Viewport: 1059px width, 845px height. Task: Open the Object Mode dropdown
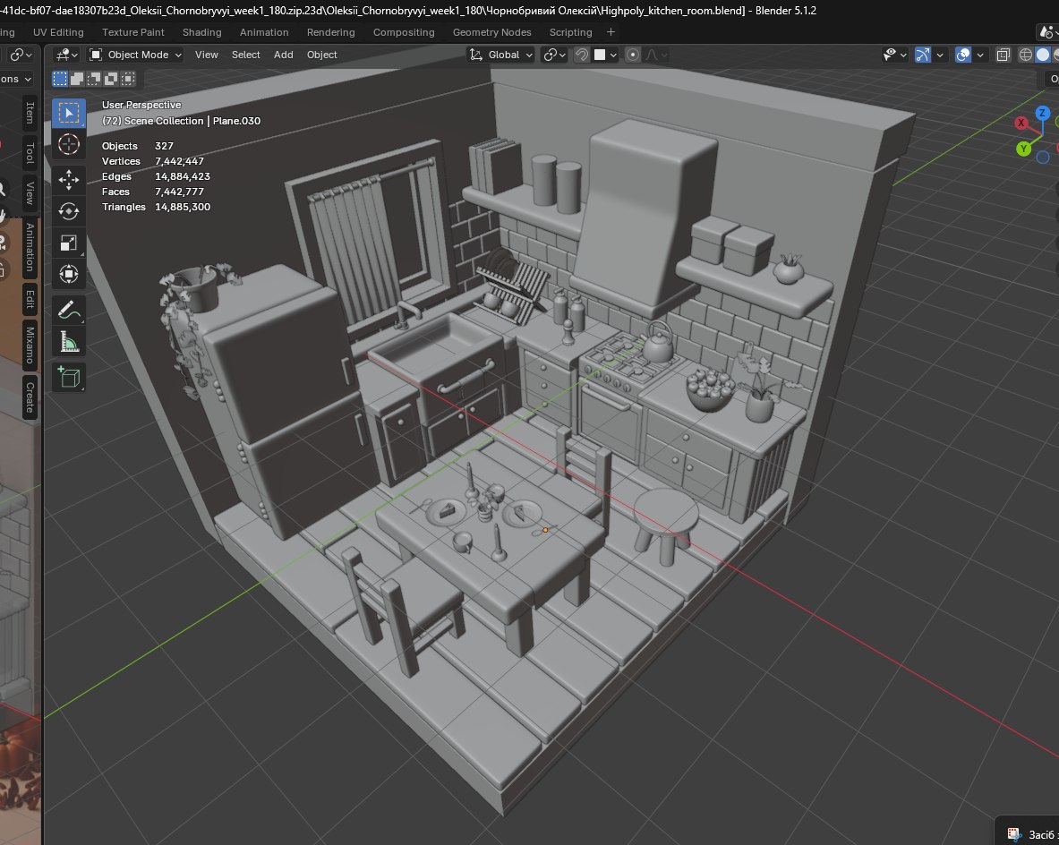point(136,55)
